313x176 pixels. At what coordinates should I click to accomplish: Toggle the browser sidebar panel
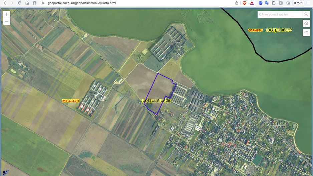click(281, 3)
